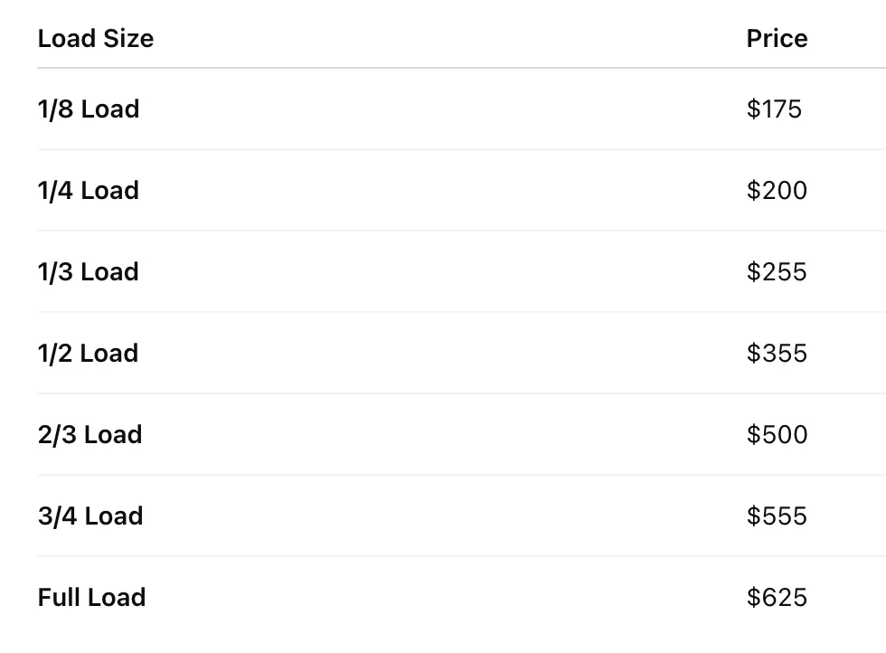Click the $175 price

[x=774, y=109]
